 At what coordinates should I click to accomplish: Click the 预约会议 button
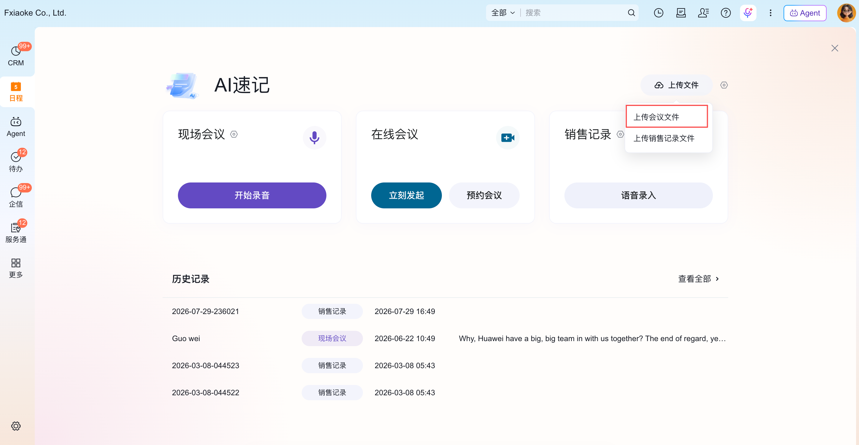click(x=484, y=195)
